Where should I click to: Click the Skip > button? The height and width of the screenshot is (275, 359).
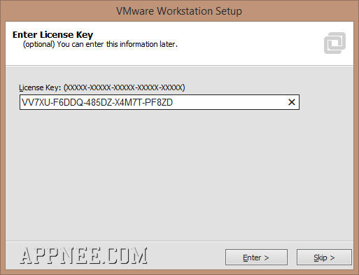324,258
